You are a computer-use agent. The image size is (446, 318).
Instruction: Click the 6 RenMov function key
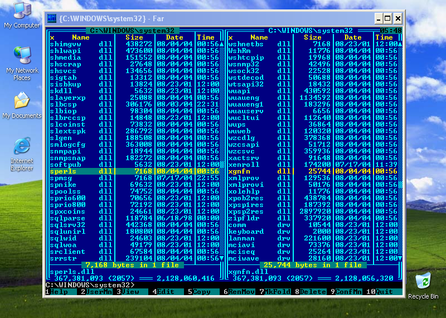(239, 292)
